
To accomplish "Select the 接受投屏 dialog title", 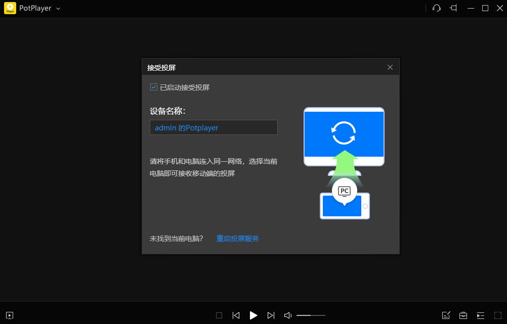I will tap(160, 67).
